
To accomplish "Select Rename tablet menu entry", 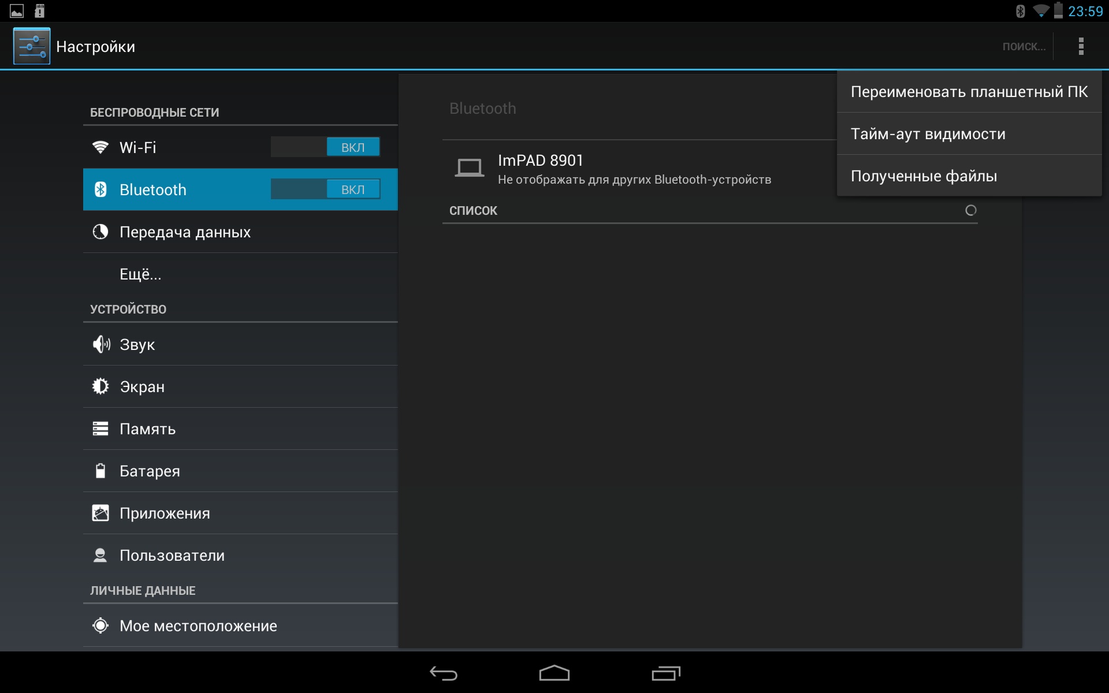I will pyautogui.click(x=969, y=92).
